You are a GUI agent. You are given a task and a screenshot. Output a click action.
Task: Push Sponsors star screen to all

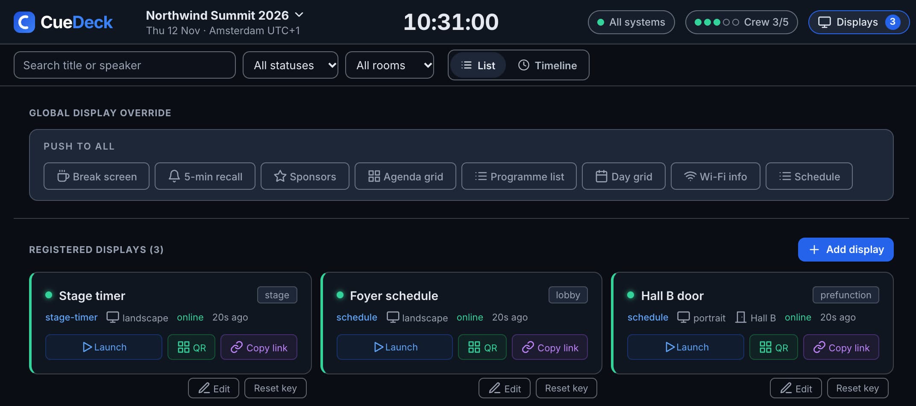click(305, 176)
